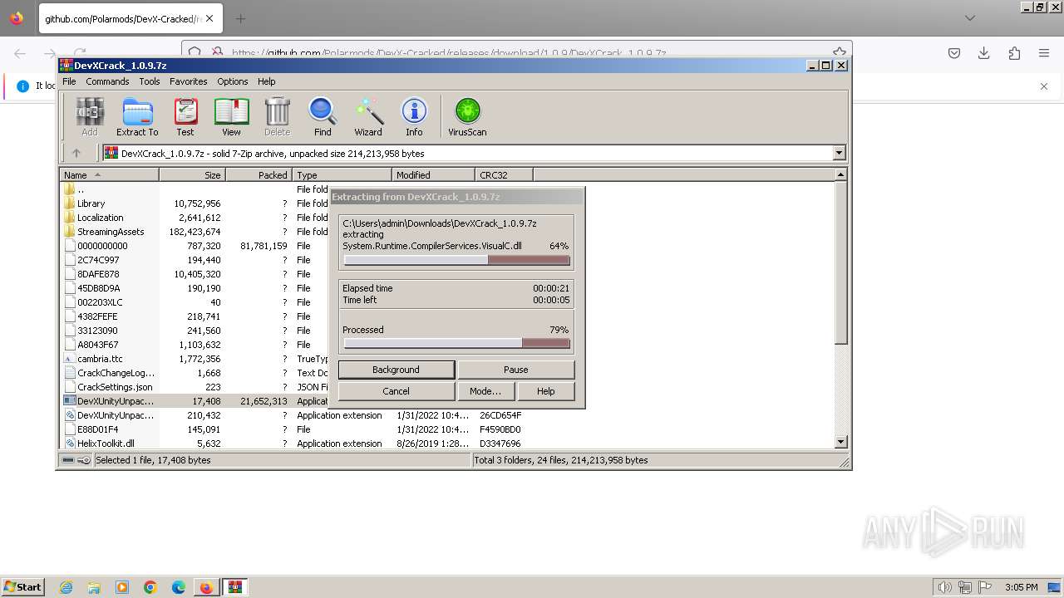Select the StreamingAssets folder

pyautogui.click(x=111, y=232)
